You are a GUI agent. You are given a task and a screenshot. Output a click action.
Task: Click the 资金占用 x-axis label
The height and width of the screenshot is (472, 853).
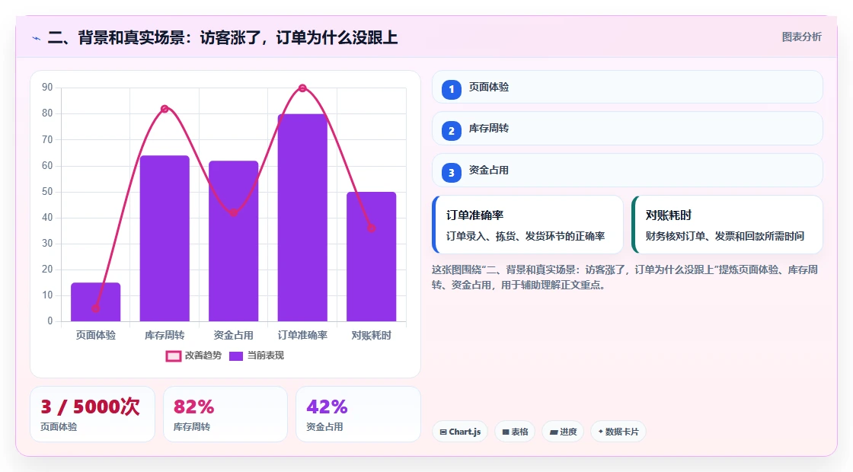click(x=233, y=336)
